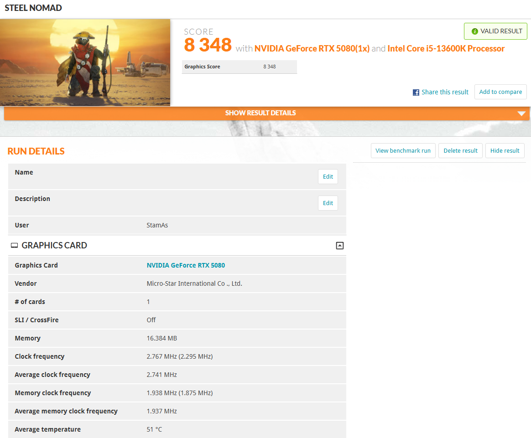Open NVIDIA GeForce RTX 5080(1x) link in score header
This screenshot has height=438, width=531.
point(312,49)
